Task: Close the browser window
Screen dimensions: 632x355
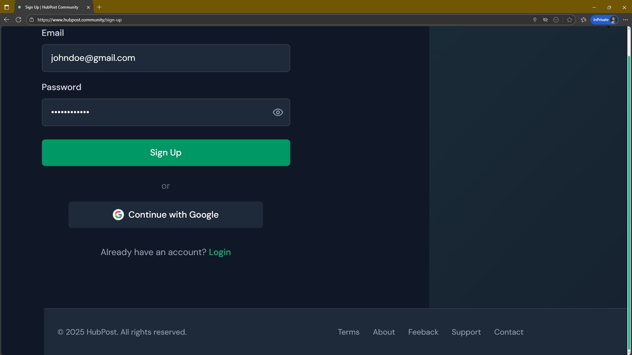Action: pyautogui.click(x=624, y=7)
